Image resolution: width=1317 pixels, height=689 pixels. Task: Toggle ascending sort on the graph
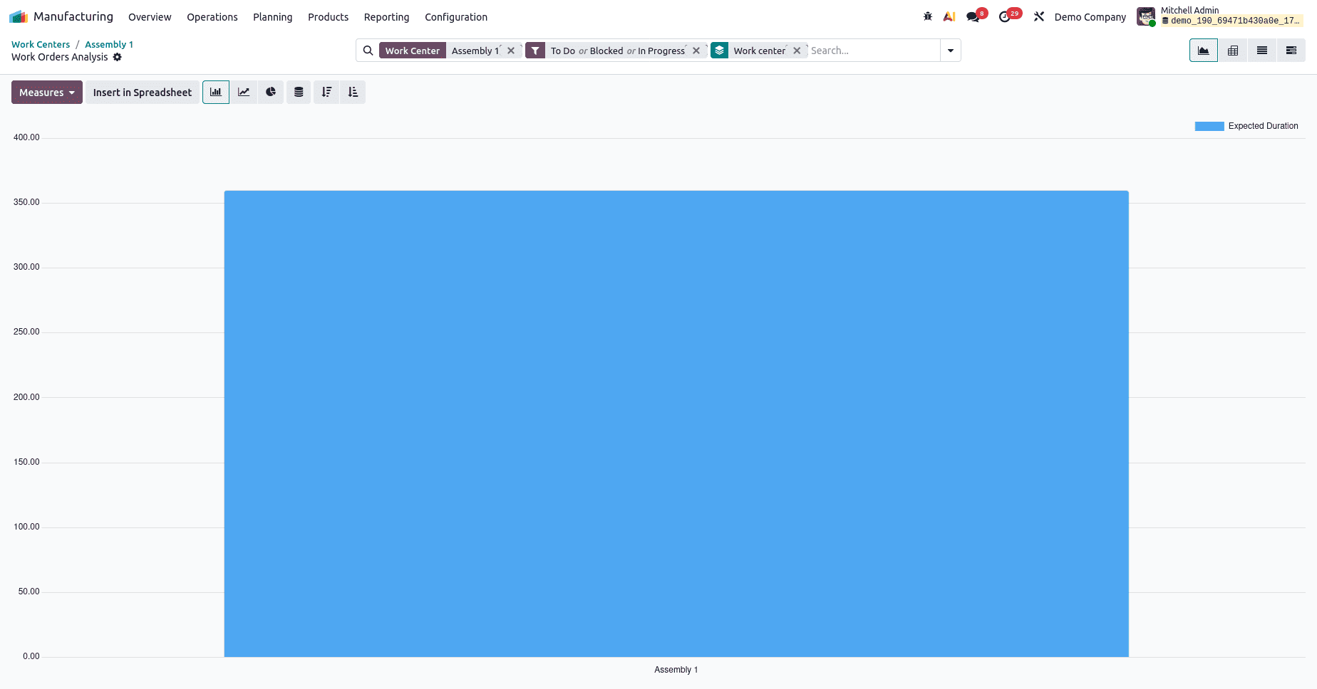[352, 92]
